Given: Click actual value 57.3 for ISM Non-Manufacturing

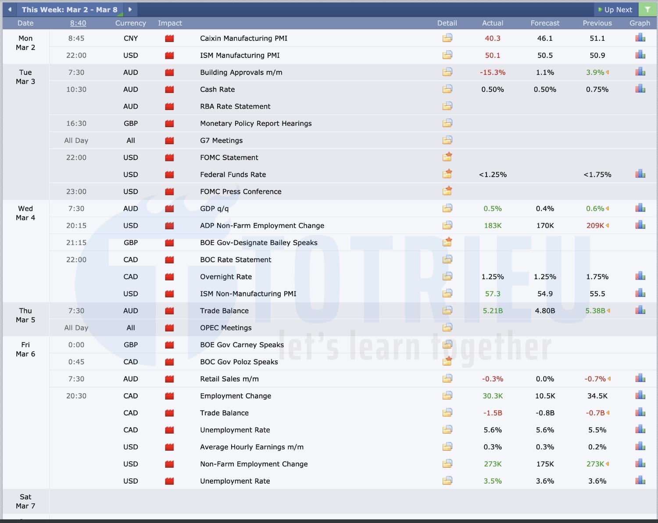Looking at the screenshot, I should pos(493,294).
